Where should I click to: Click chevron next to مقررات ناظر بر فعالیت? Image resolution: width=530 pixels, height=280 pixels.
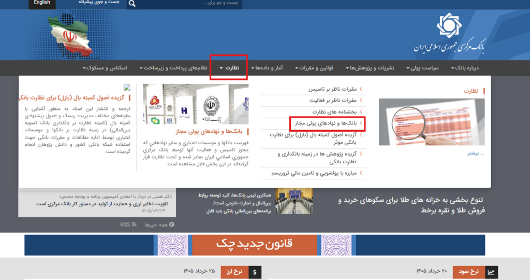click(361, 100)
